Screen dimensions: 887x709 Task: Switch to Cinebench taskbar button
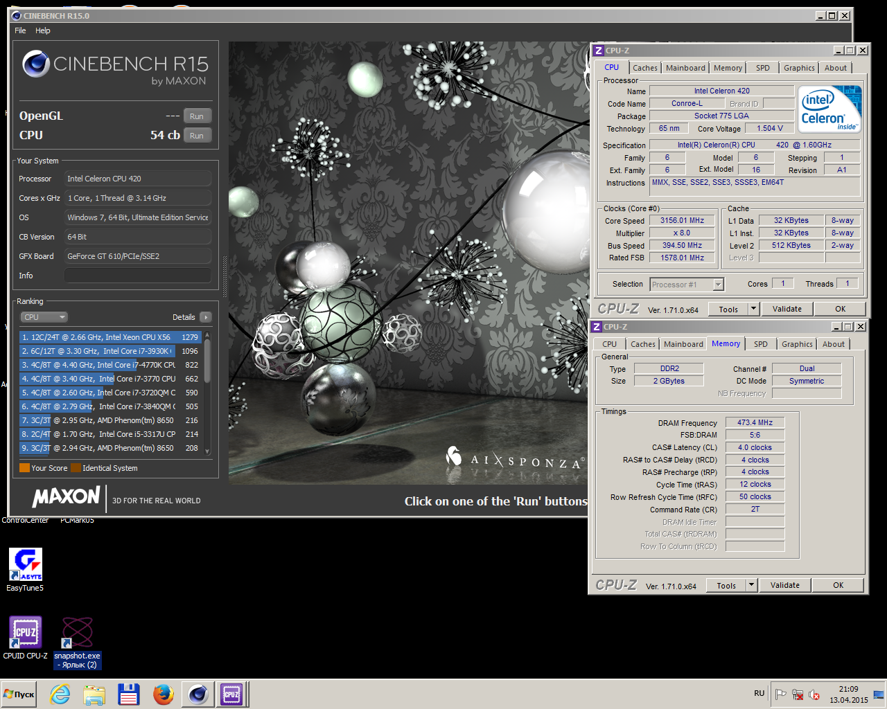(198, 694)
